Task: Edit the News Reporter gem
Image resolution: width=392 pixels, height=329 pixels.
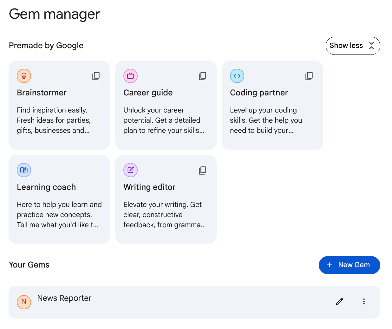Action: point(339,301)
